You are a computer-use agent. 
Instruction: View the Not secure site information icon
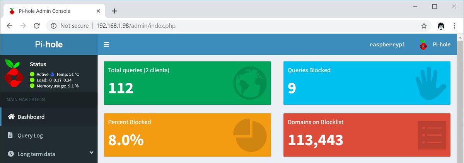tap(53, 26)
